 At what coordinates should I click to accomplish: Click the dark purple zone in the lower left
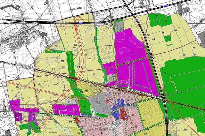tap(18, 116)
